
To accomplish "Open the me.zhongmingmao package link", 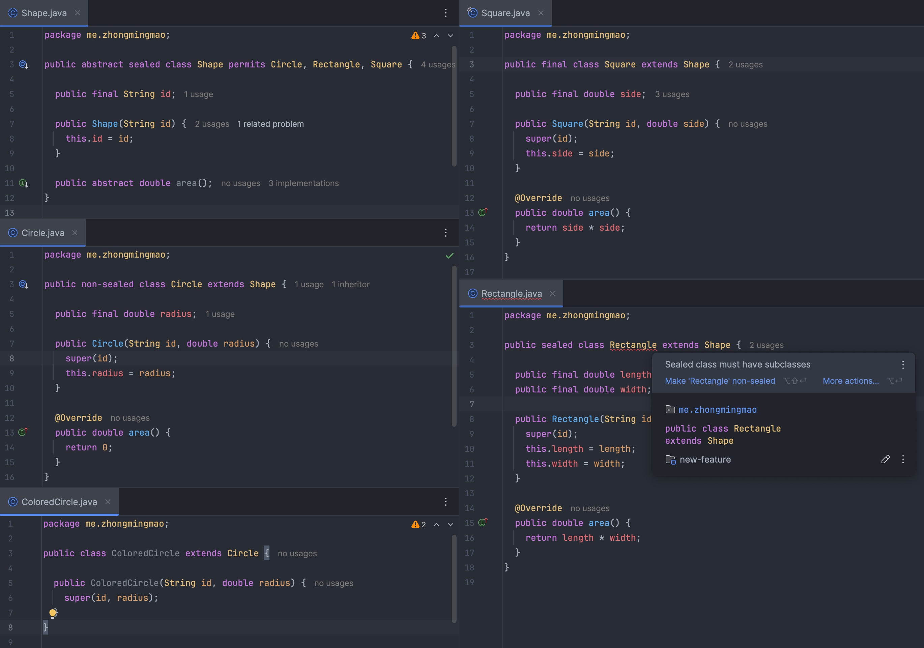I will click(x=717, y=410).
